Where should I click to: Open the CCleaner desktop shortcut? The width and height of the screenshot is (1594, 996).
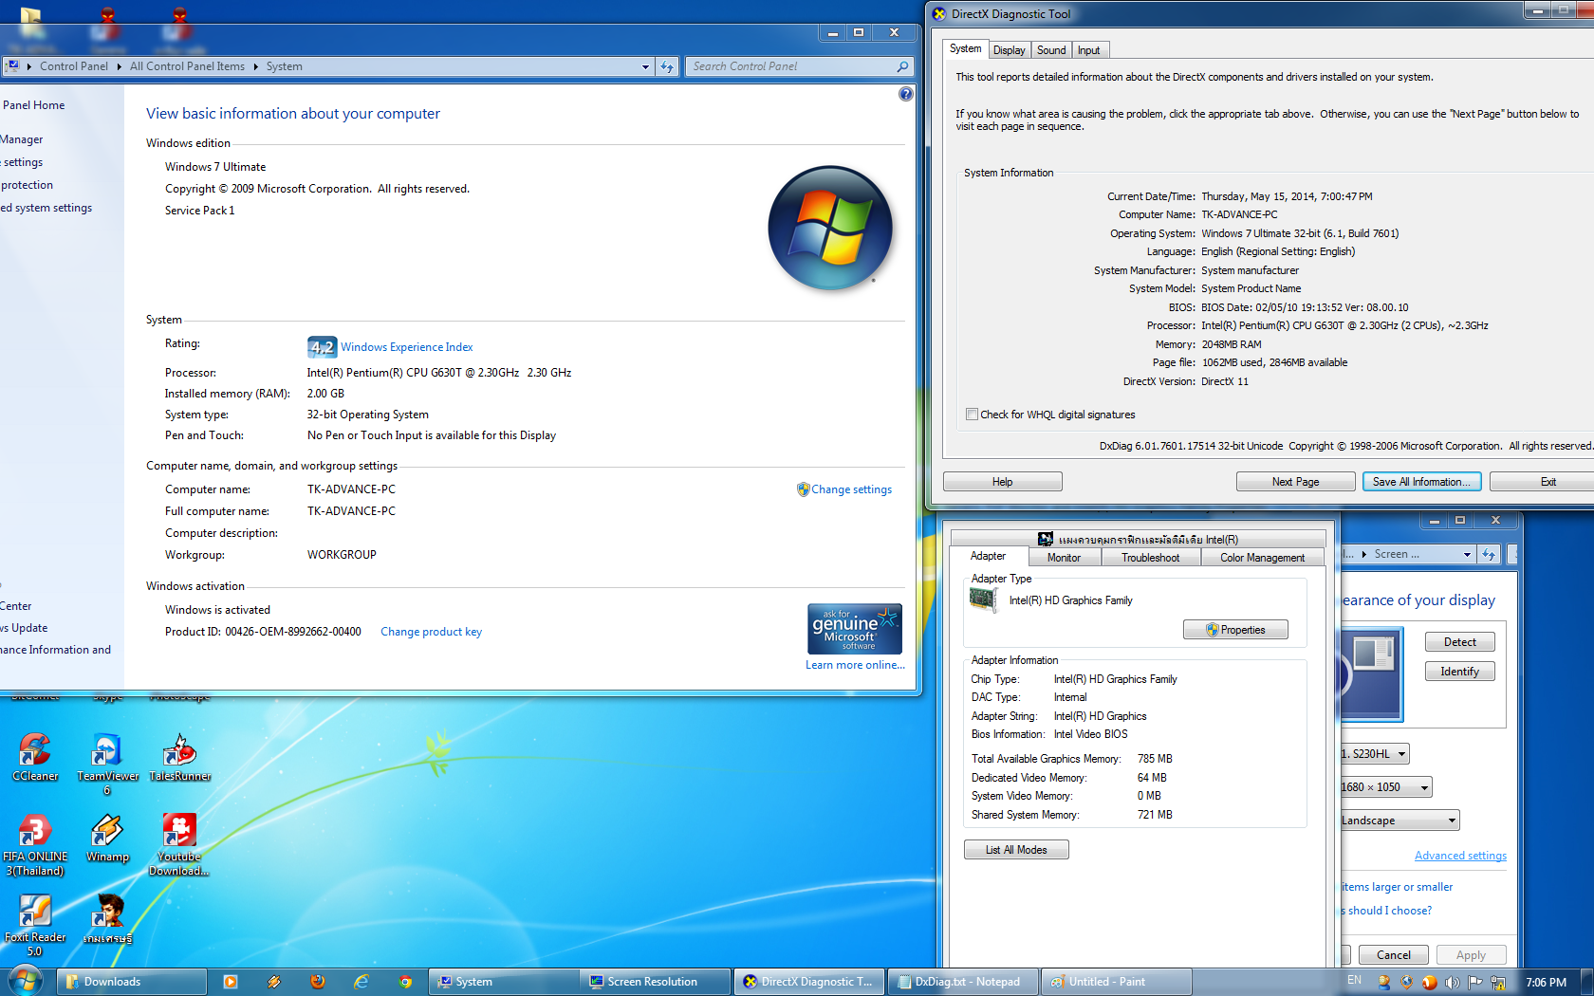click(x=35, y=757)
